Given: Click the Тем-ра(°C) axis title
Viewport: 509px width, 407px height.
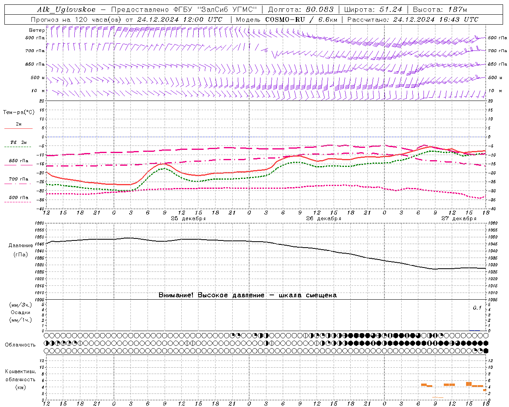Looking at the screenshot, I should click(19, 112).
